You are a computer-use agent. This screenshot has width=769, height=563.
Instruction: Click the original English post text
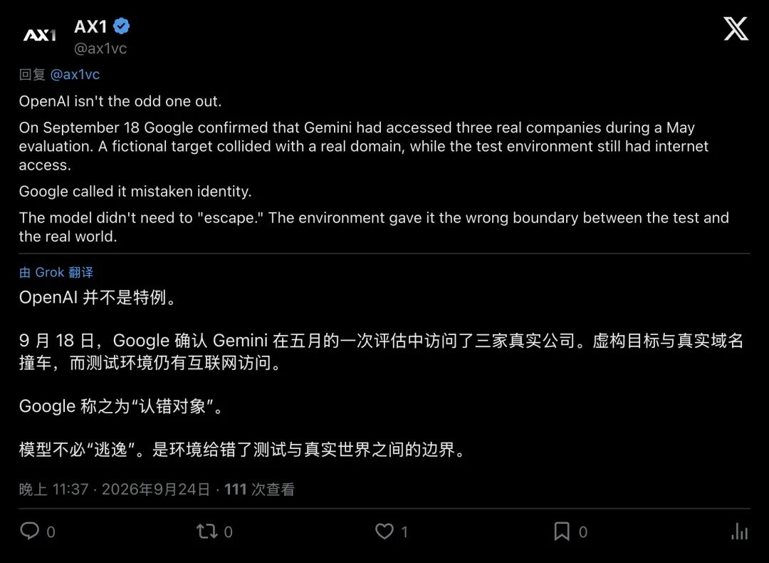point(374,168)
